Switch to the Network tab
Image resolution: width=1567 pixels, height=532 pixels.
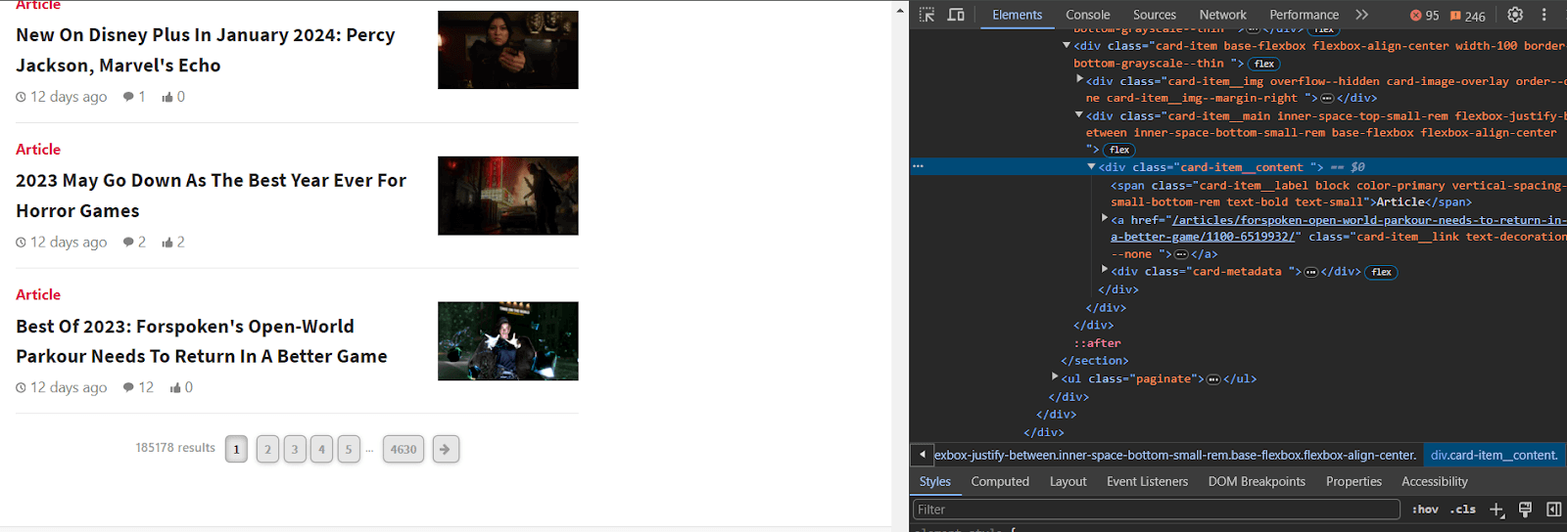pos(1222,15)
